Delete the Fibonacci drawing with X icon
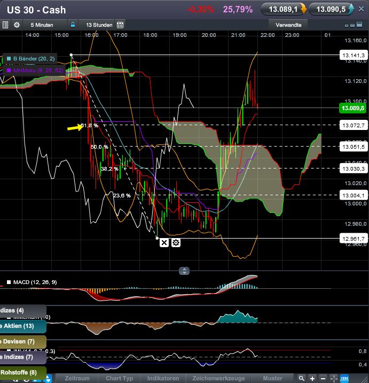Image resolution: width=369 pixels, height=383 pixels. (x=164, y=242)
